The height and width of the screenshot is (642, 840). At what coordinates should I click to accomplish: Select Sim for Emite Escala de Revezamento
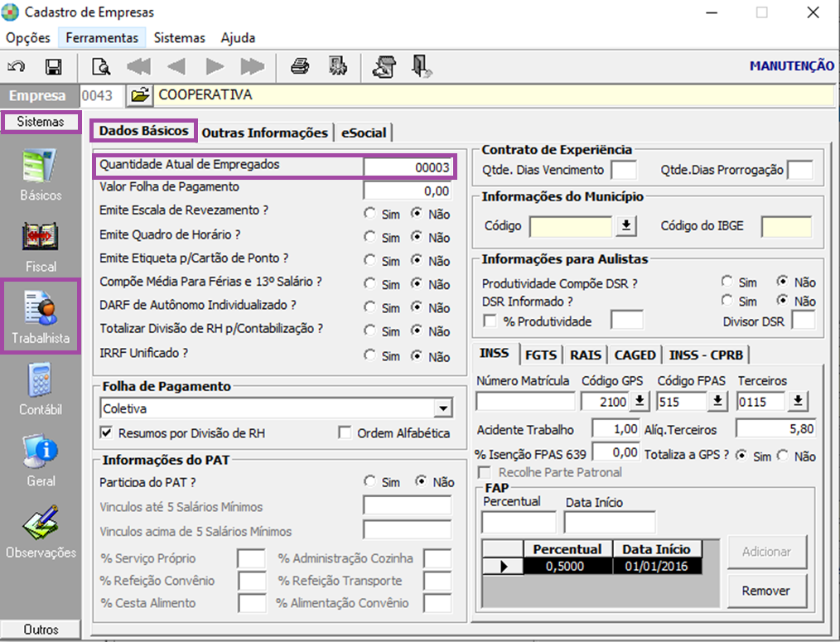coord(369,213)
